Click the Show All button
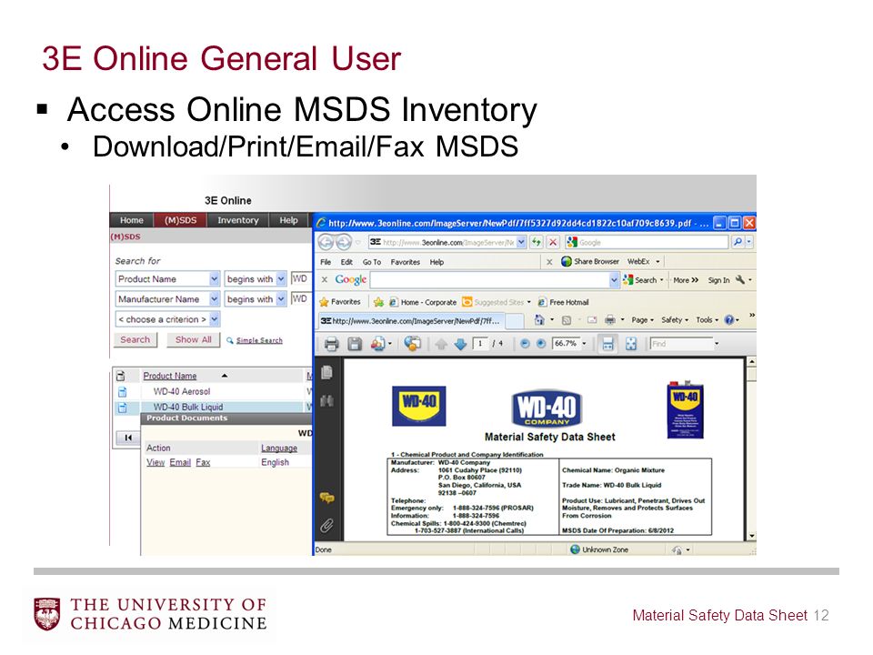Viewport: 873px width, 655px height. (x=193, y=339)
